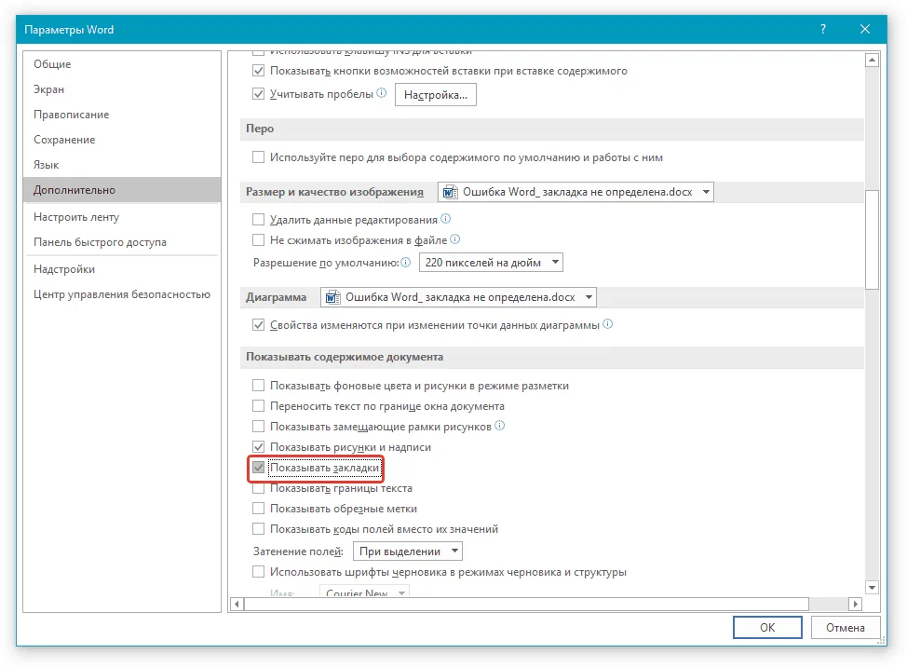The width and height of the screenshot is (907, 667).
Task: Check Удалить данные редактирования
Action: coord(259,219)
